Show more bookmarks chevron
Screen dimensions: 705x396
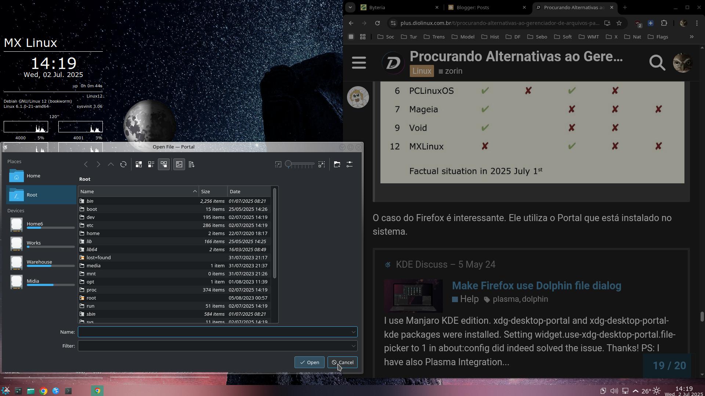click(692, 37)
